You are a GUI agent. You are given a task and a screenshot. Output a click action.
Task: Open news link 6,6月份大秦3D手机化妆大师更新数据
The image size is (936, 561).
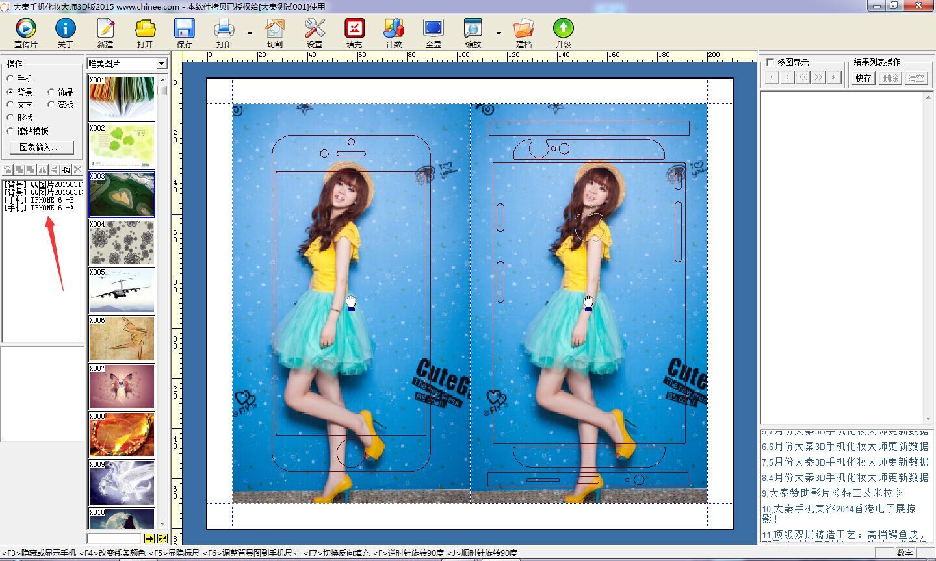(x=845, y=447)
